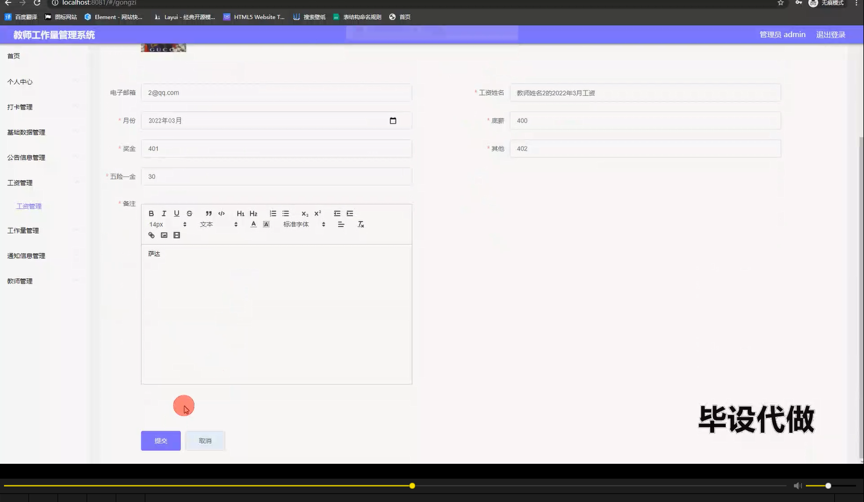The width and height of the screenshot is (864, 502).
Task: Focus the 工资姓名 field
Action: (x=645, y=92)
